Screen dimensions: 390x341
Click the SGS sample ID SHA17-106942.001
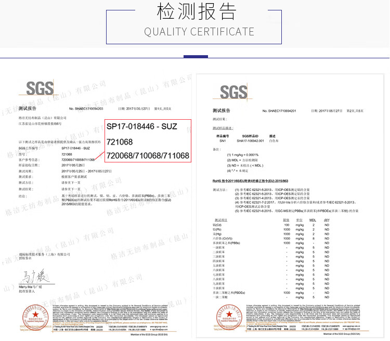250,141
